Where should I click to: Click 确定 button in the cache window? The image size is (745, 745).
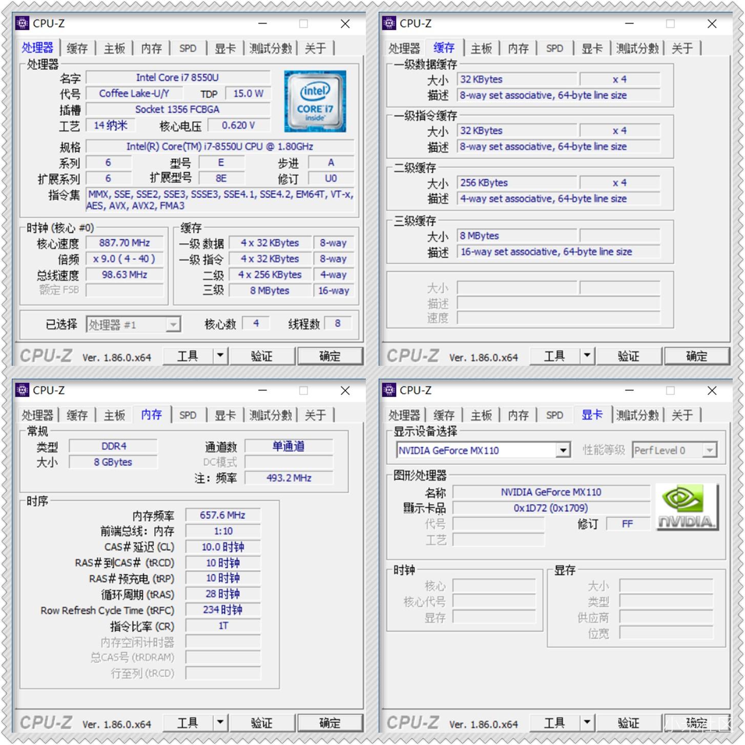(x=697, y=356)
